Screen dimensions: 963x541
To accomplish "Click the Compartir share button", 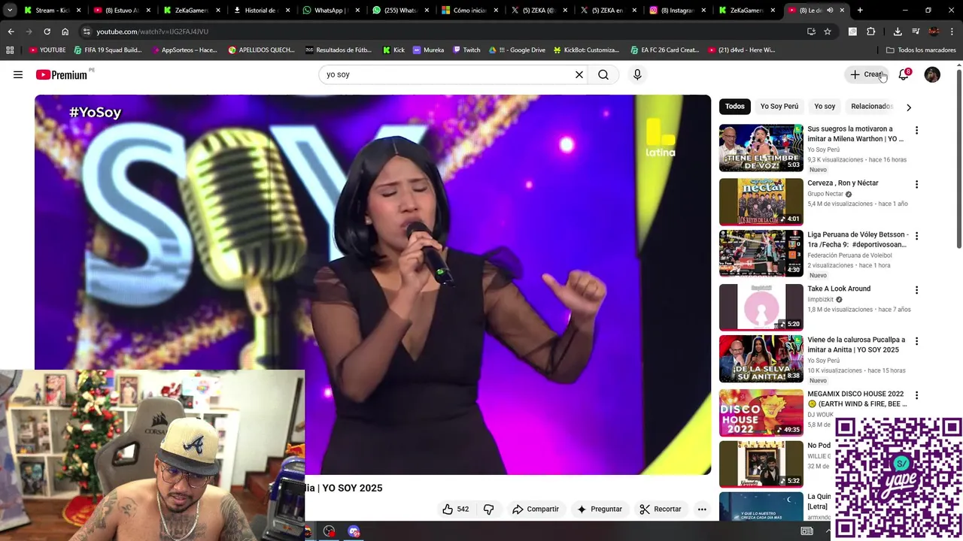I will (x=536, y=509).
